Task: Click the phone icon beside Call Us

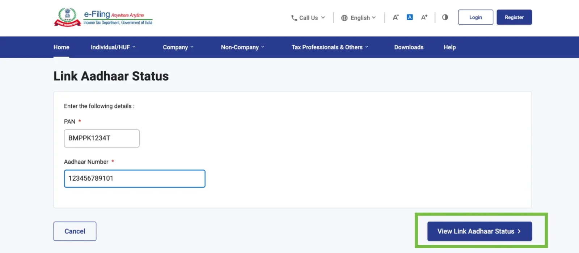Action: tap(294, 18)
